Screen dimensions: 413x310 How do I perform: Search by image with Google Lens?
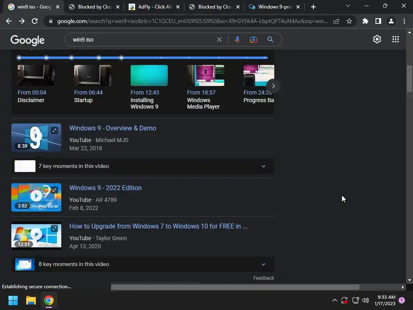[x=253, y=40]
